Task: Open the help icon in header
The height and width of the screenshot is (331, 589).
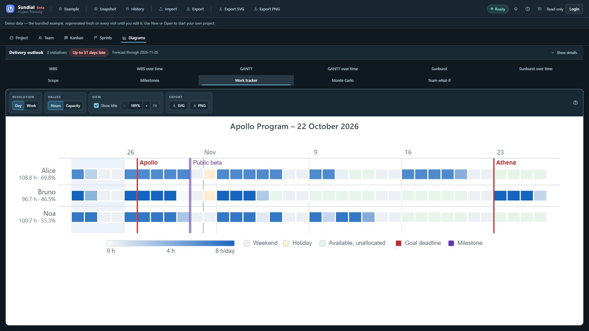Action: 528,9
